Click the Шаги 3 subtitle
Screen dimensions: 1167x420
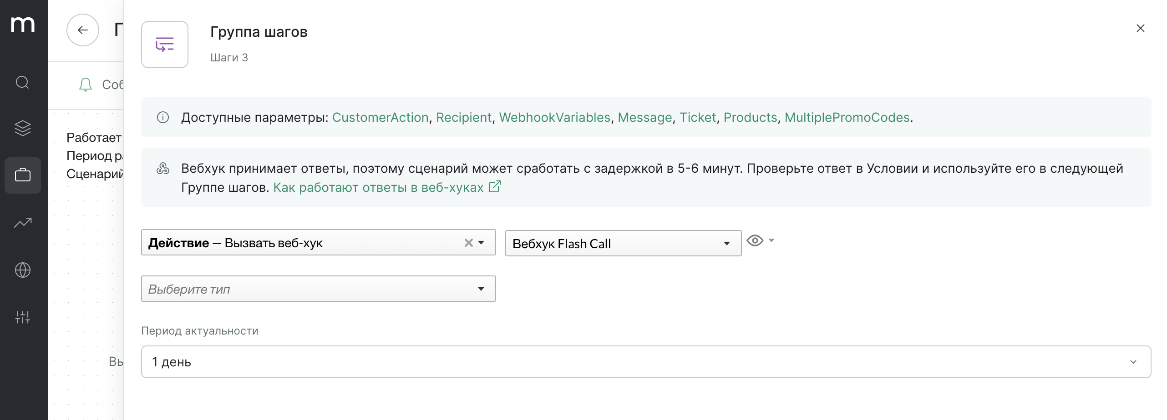click(229, 58)
